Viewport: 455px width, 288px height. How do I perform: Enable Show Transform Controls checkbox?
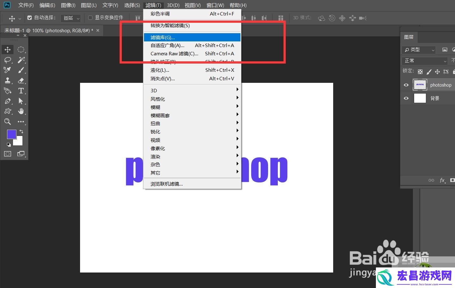click(x=90, y=18)
